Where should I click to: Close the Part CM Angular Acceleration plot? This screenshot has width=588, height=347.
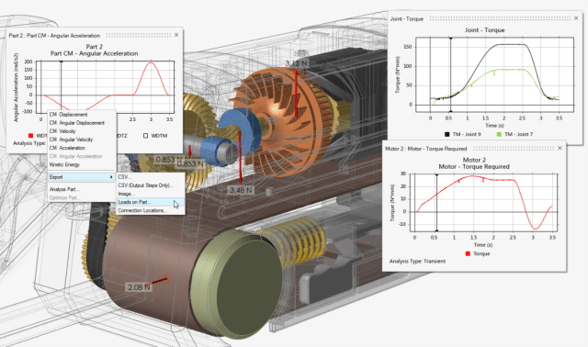(x=176, y=35)
